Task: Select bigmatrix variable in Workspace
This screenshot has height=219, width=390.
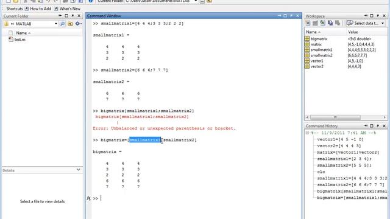Action: (x=319, y=39)
